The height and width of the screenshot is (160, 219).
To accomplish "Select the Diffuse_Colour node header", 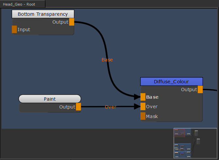I will coord(172,81).
